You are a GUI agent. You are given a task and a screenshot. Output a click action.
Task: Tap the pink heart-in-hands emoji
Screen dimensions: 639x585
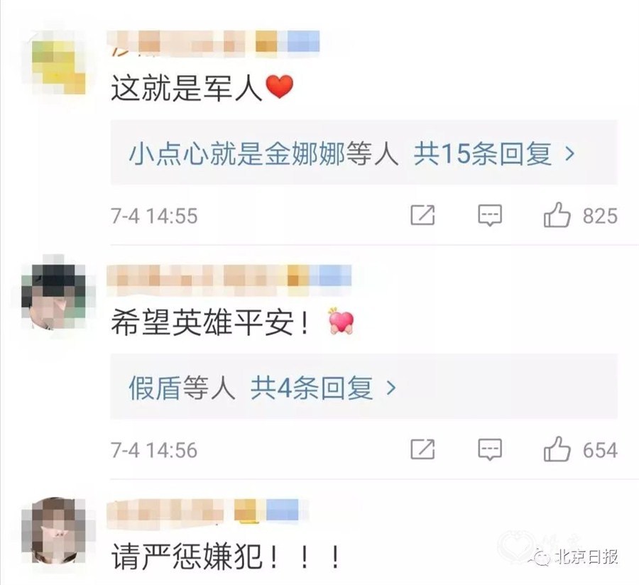click(x=341, y=321)
